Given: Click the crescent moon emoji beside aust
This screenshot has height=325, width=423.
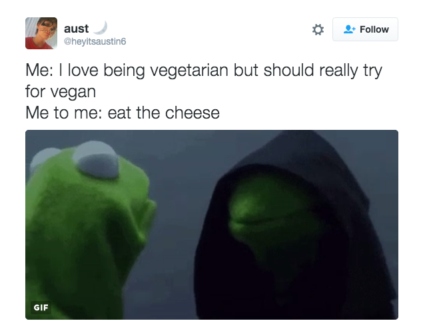Looking at the screenshot, I should tap(101, 28).
